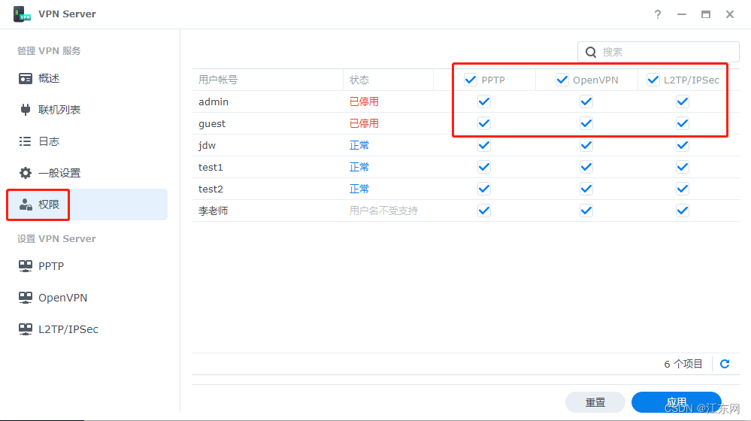Open general settings (一般设置) gear icon
Screen dimensions: 751x421
26,173
